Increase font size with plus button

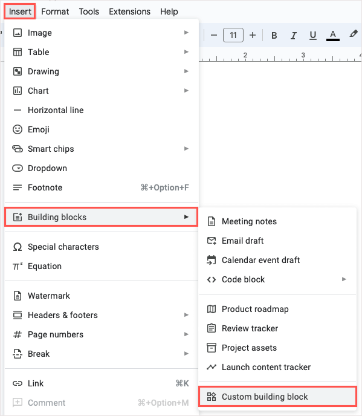point(253,35)
